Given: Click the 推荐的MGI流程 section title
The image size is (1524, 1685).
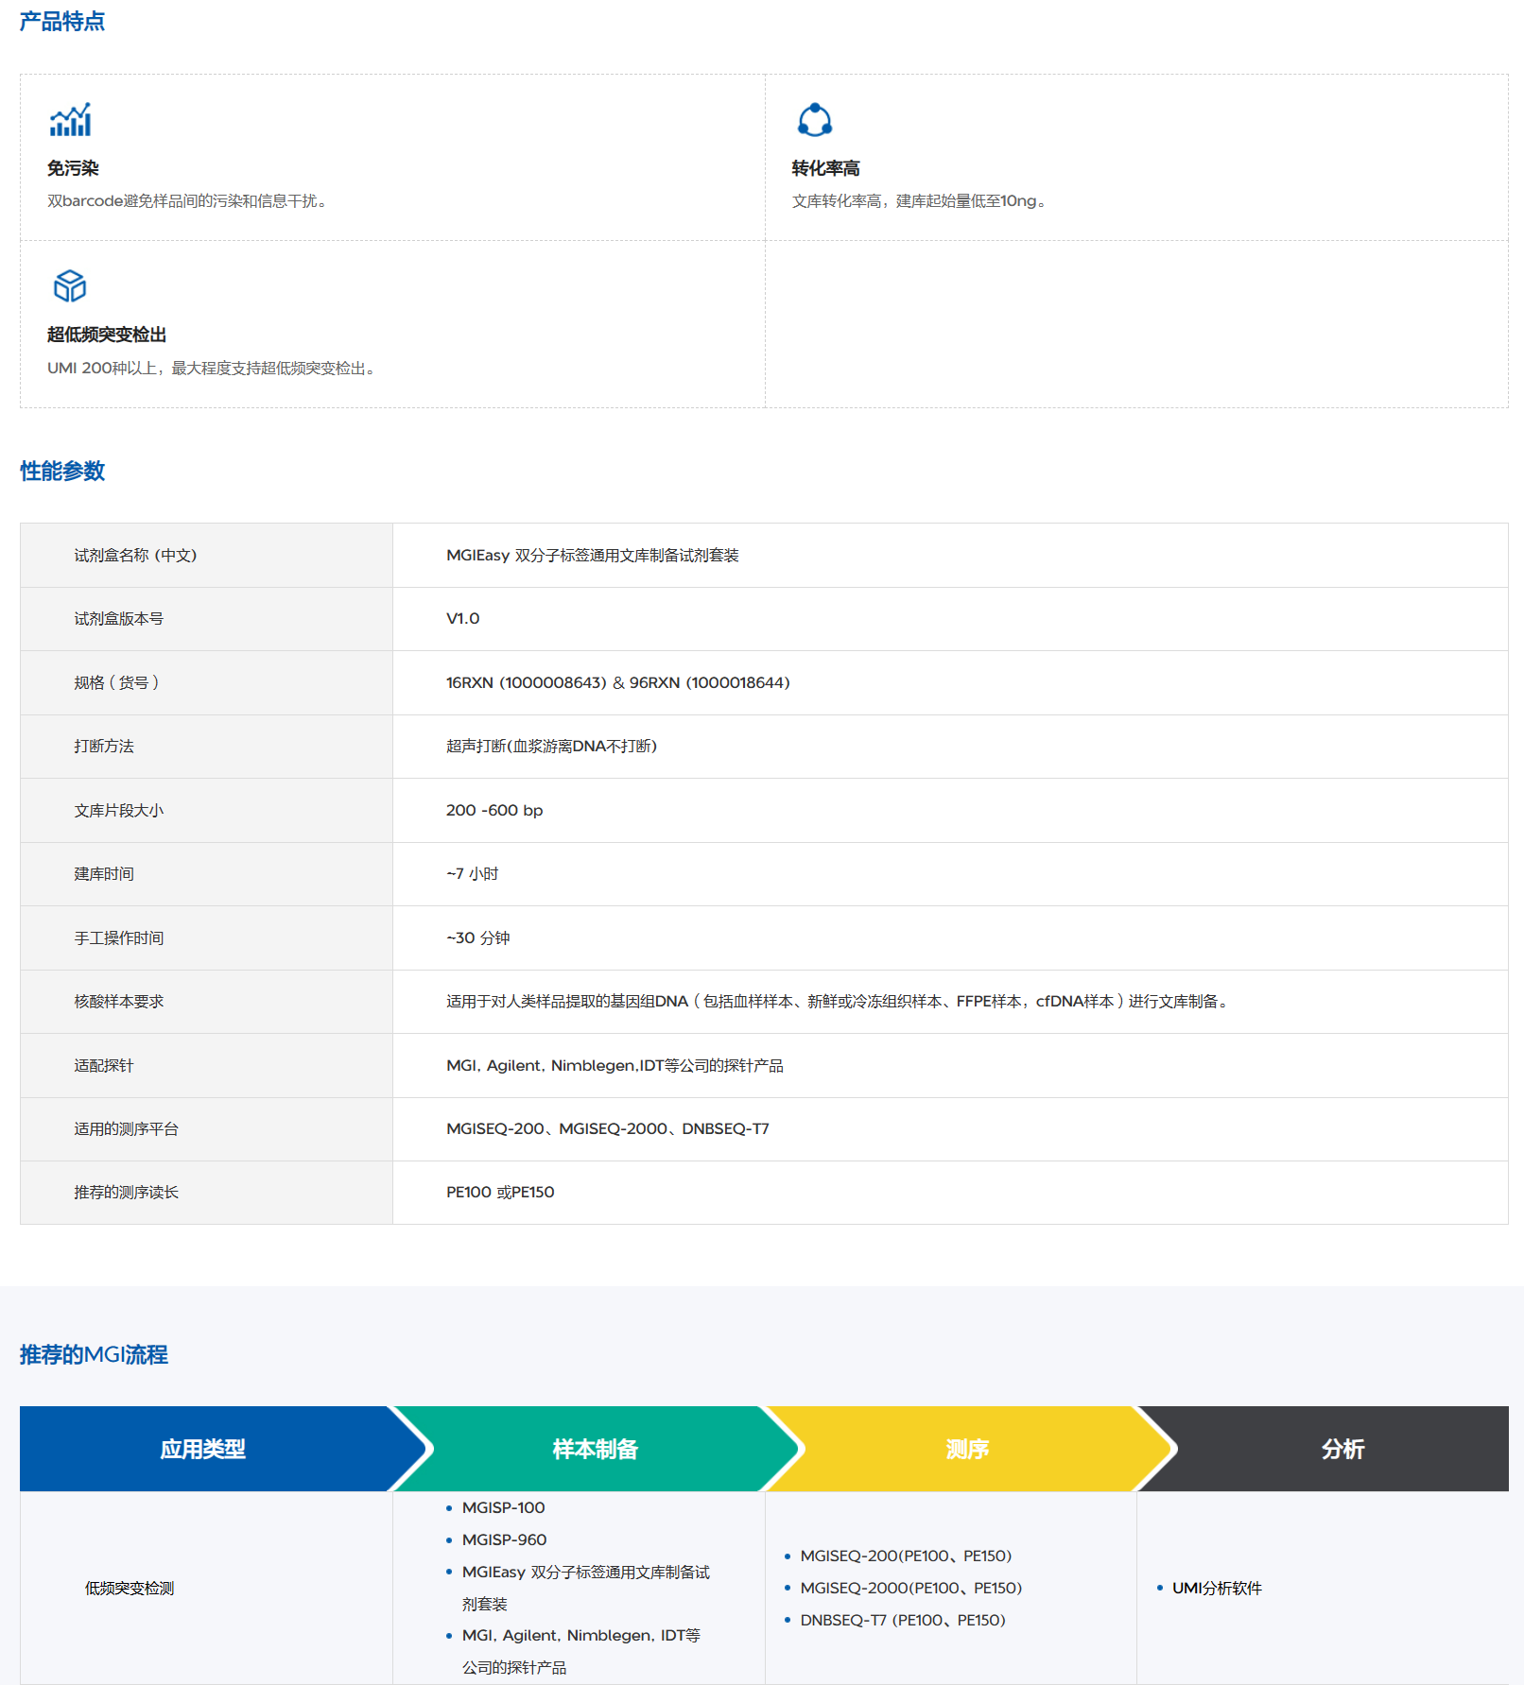Looking at the screenshot, I should click(x=94, y=1354).
